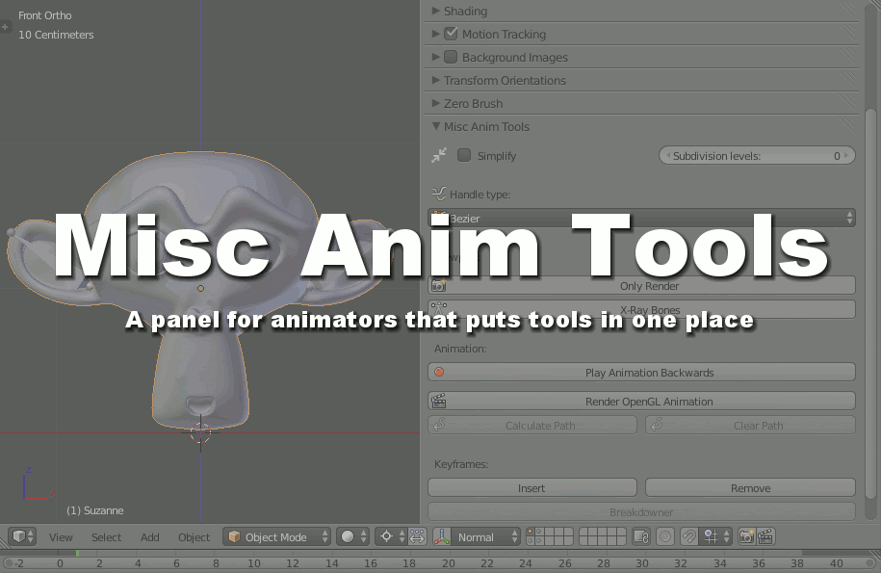Click the Calculate Path button
881x573 pixels.
click(x=532, y=426)
